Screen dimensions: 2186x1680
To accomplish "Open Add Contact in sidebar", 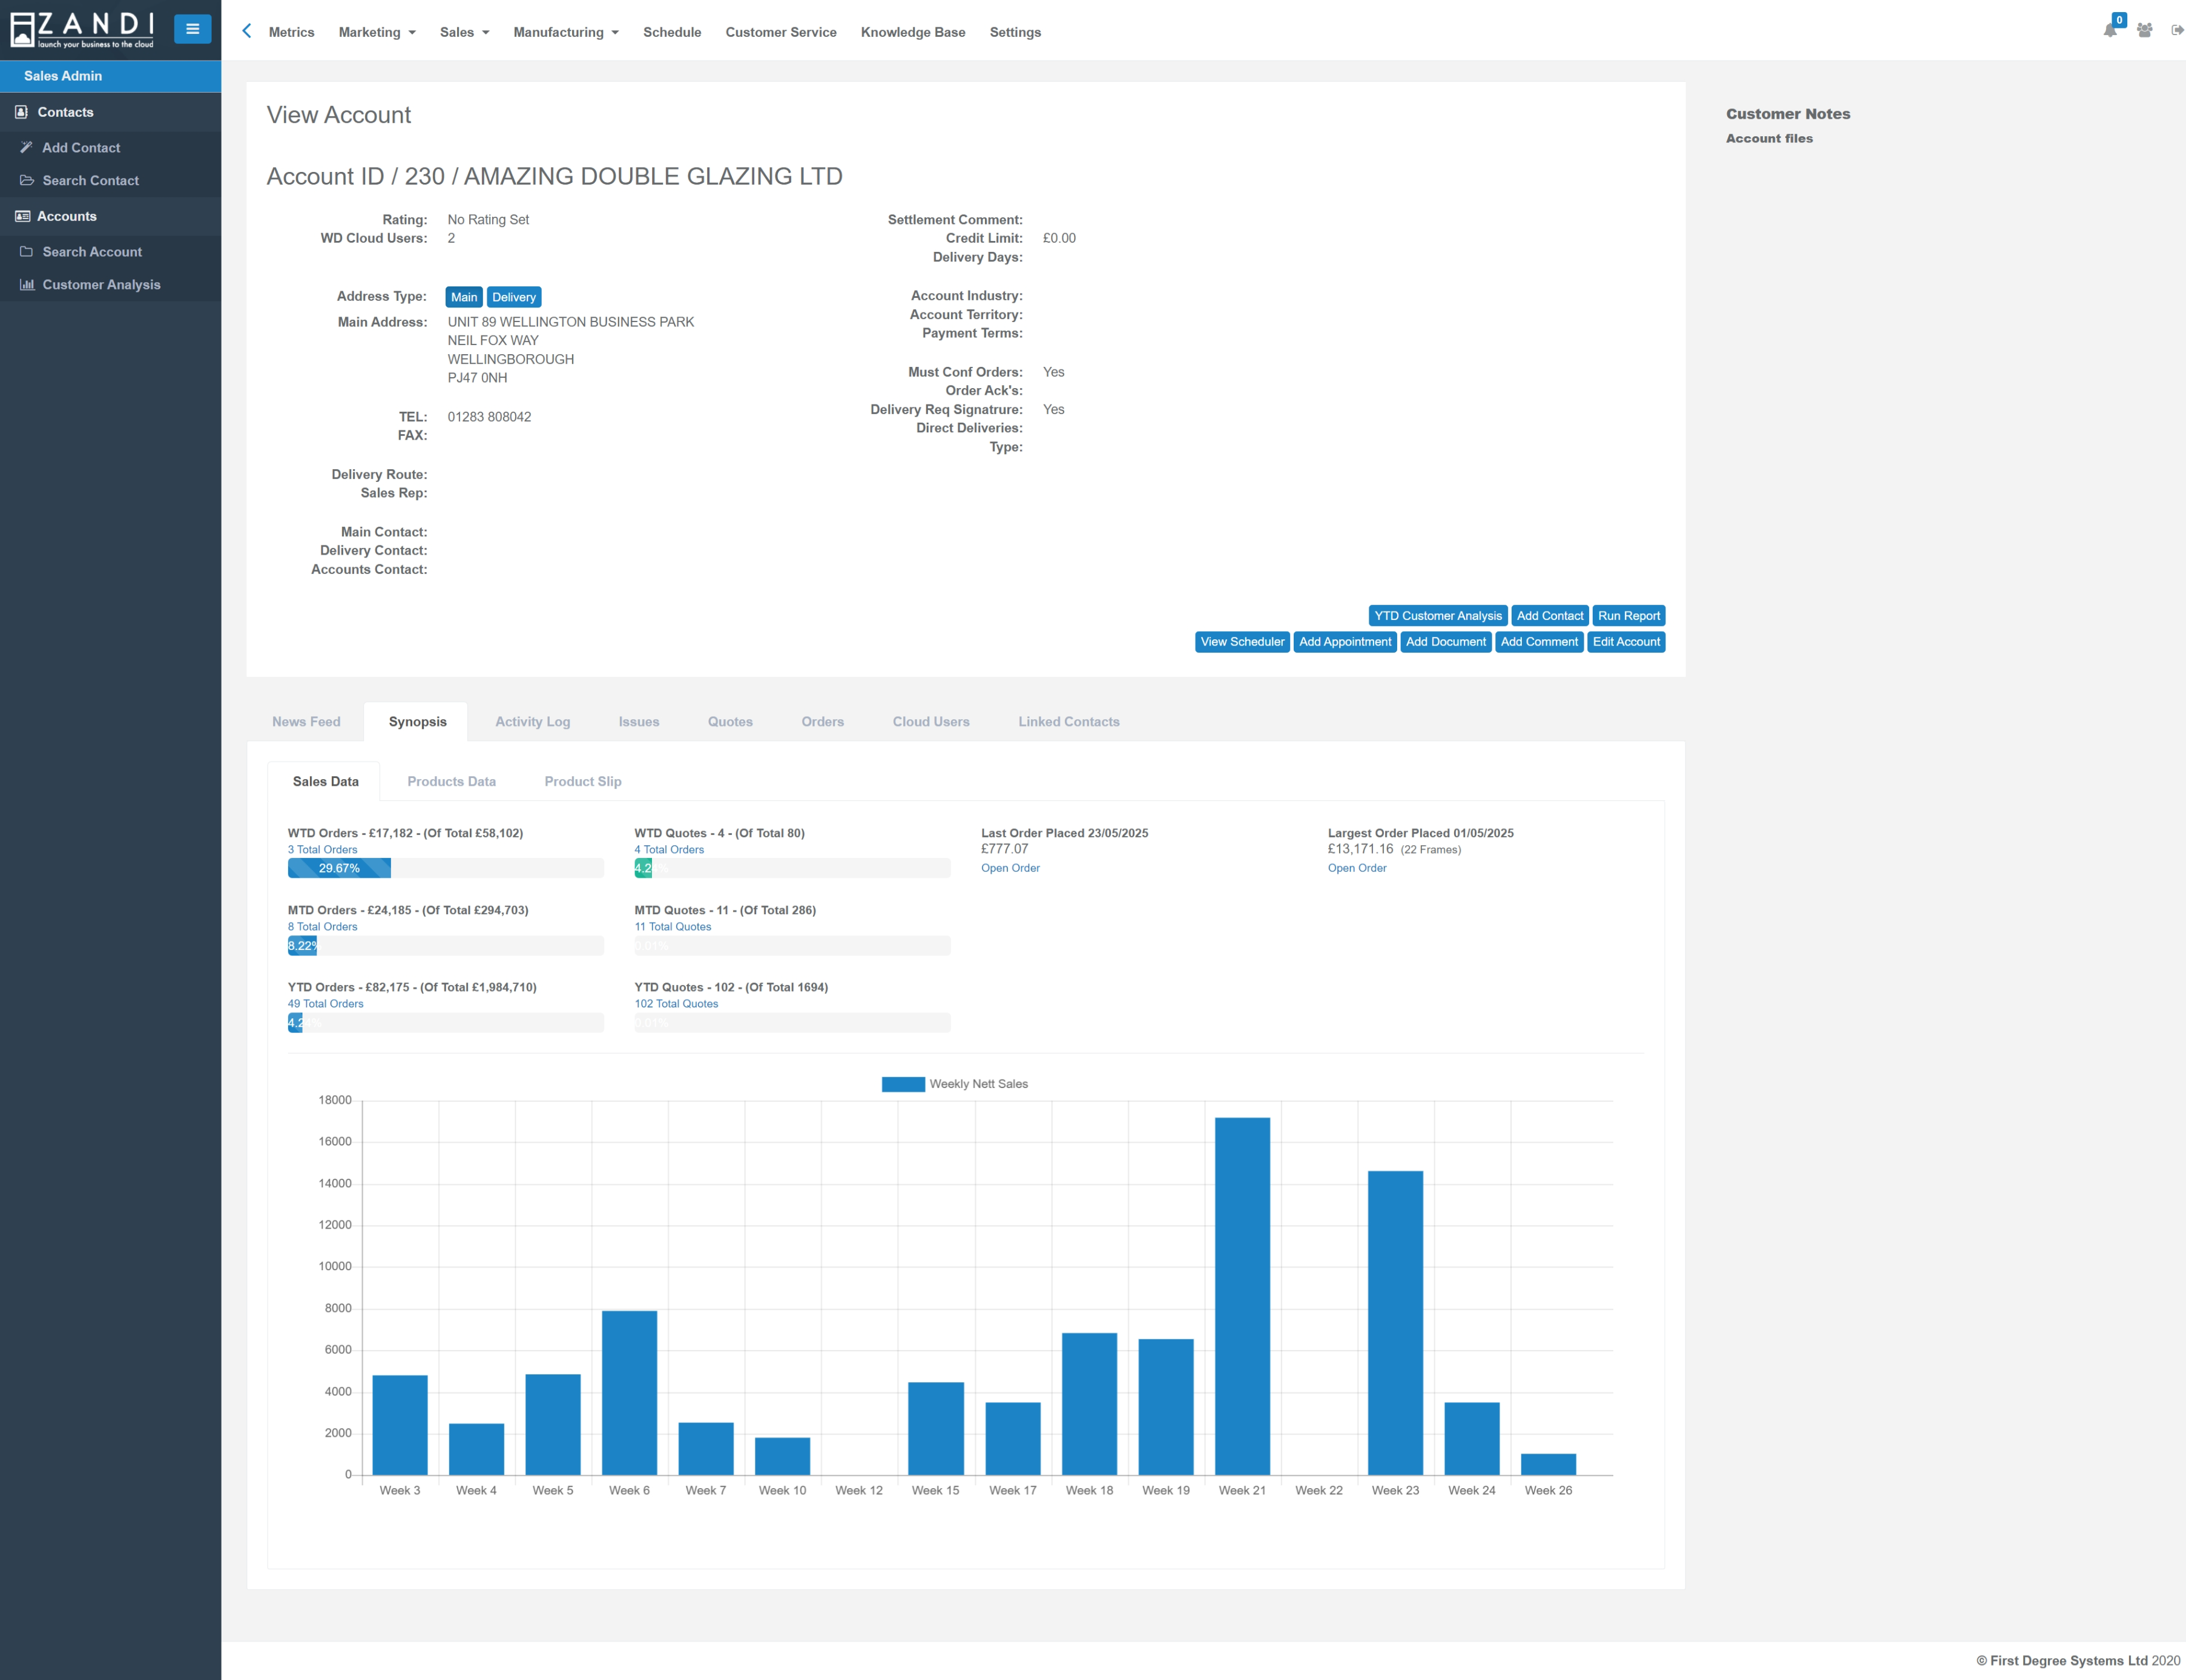I will tap(80, 147).
